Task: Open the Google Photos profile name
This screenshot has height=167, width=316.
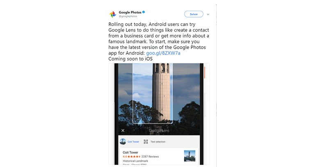Action: click(x=130, y=12)
